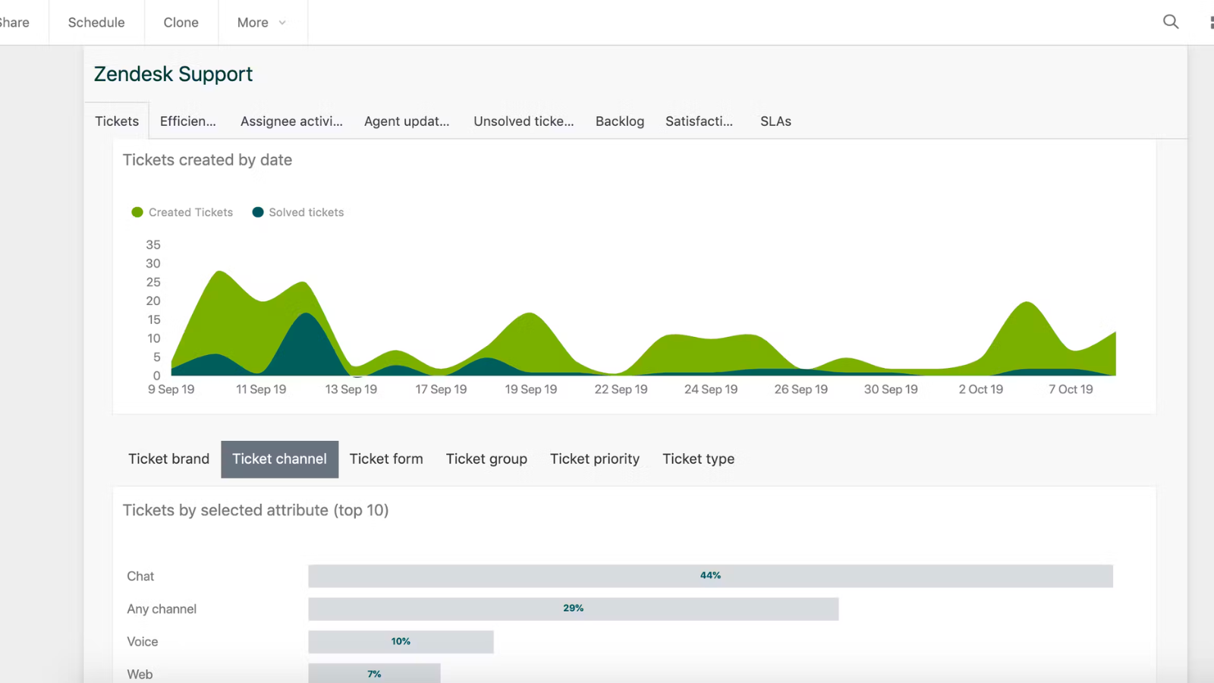Switch to the Backlog tab
This screenshot has width=1214, height=683.
[620, 121]
